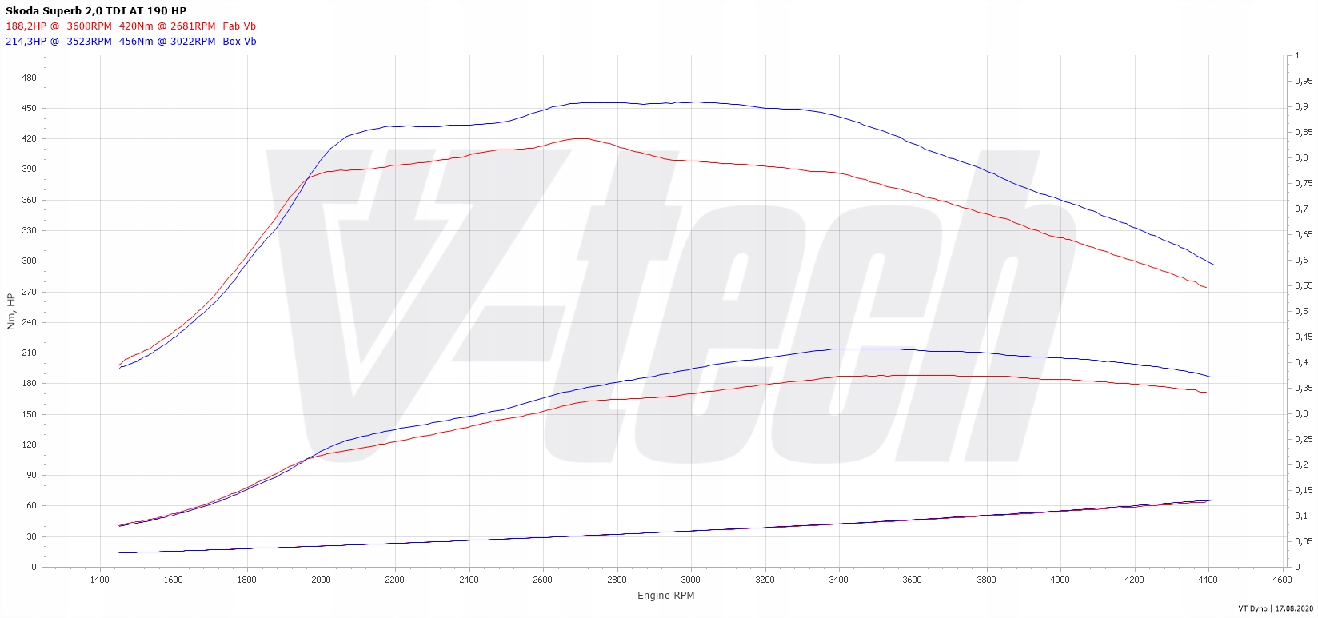Screen dimensions: 1318x618
Task: Click the 2400 label on the RPM axis
Action: coord(469,580)
